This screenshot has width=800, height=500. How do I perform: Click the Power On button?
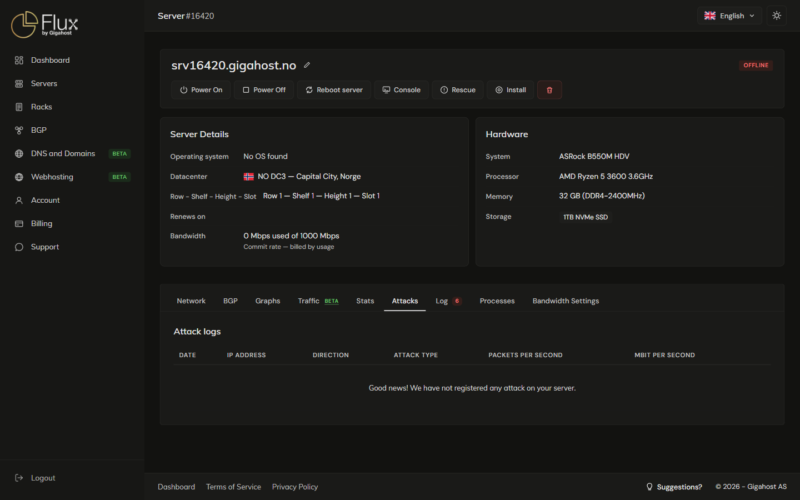[201, 90]
